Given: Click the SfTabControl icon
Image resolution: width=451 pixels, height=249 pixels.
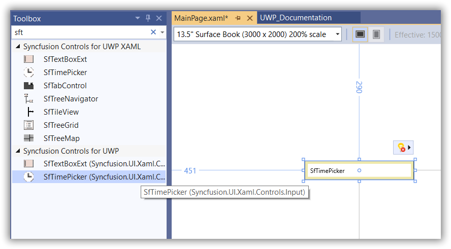Looking at the screenshot, I should pyautogui.click(x=28, y=86).
